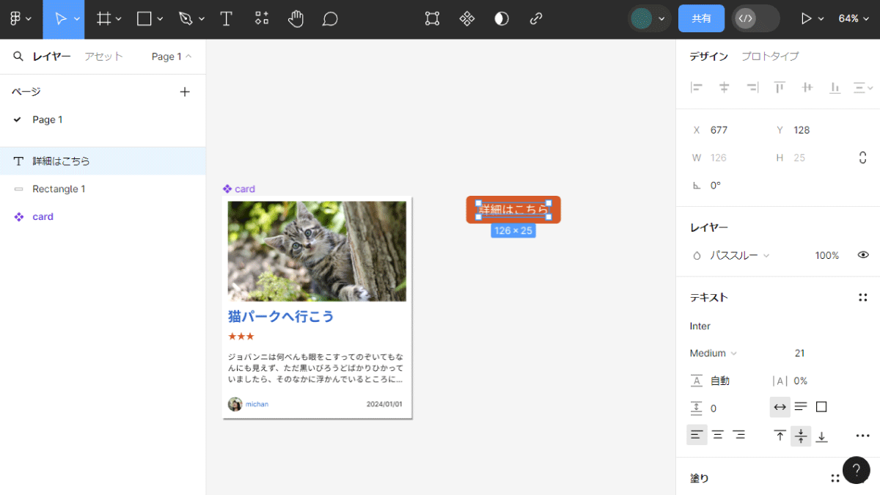Open Frame tool dropdown arrow
The width and height of the screenshot is (880, 495).
tap(118, 20)
